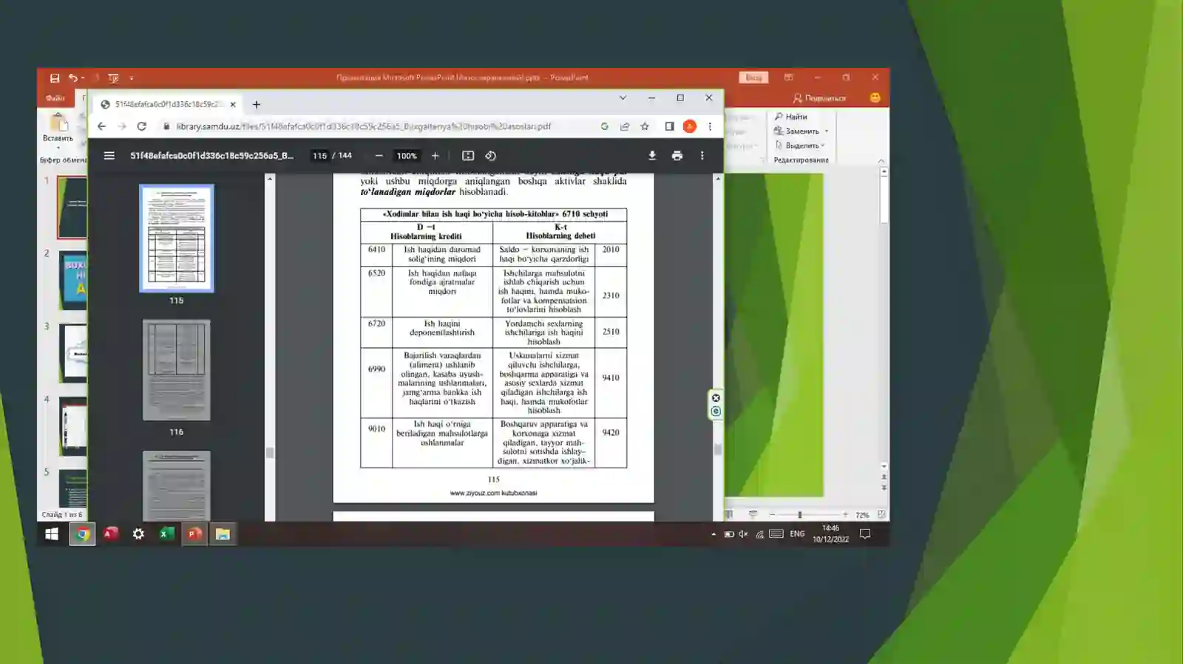Zoom out of the PDF page

(x=379, y=156)
